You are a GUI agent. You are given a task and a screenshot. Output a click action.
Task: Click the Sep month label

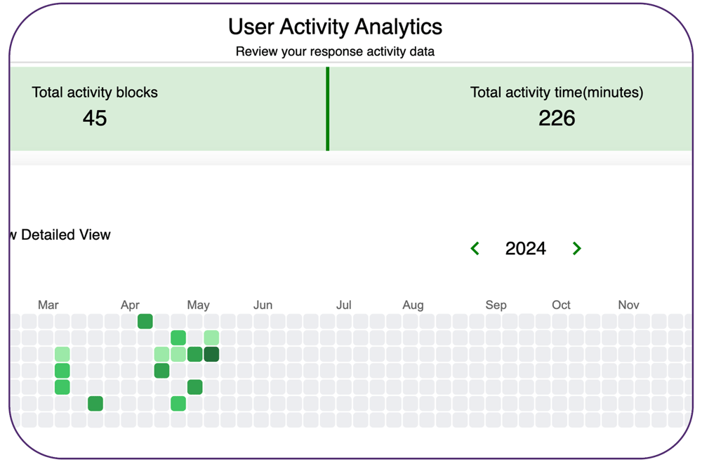coord(496,305)
